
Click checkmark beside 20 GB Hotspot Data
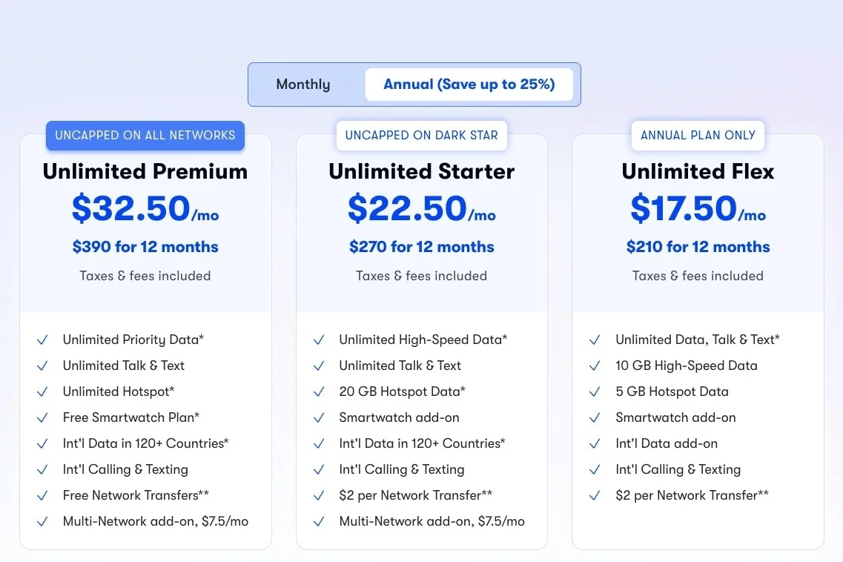click(x=319, y=392)
